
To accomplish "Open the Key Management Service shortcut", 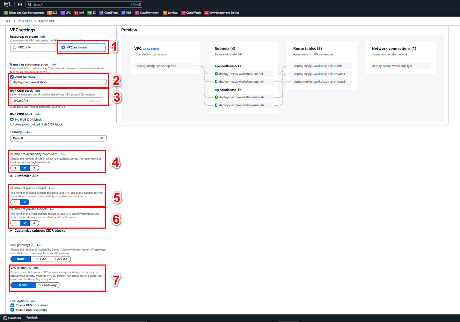I will coord(222,13).
